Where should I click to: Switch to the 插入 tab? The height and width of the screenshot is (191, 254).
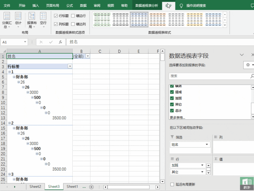[x=36, y=6]
